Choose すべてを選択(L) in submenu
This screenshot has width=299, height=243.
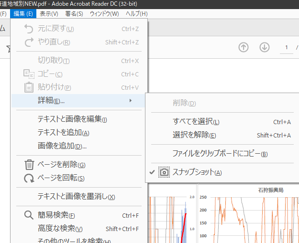click(x=222, y=122)
